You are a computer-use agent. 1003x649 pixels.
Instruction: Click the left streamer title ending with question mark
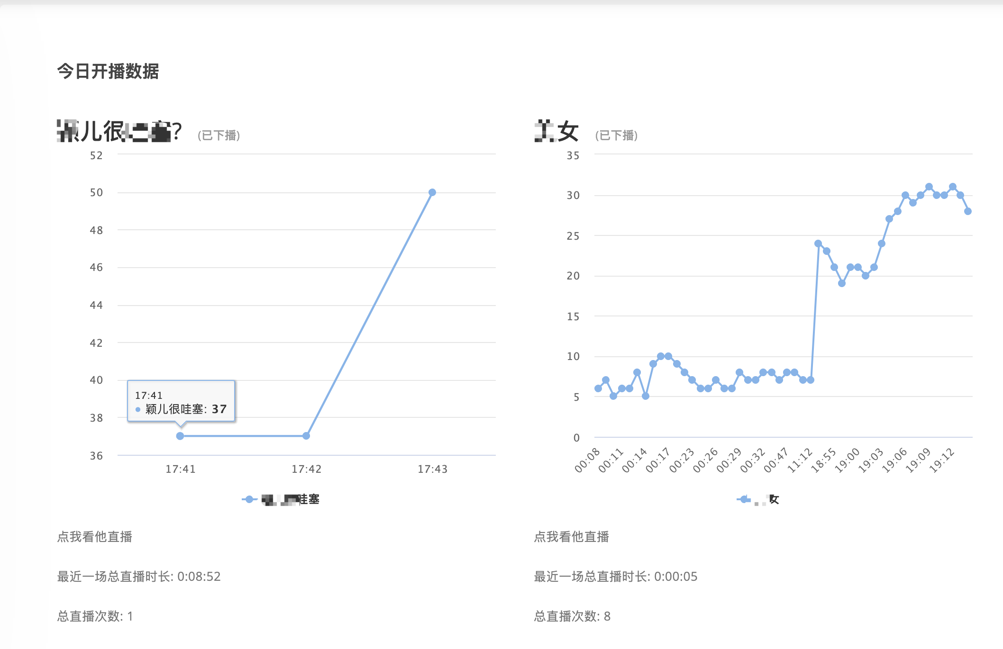click(x=119, y=131)
